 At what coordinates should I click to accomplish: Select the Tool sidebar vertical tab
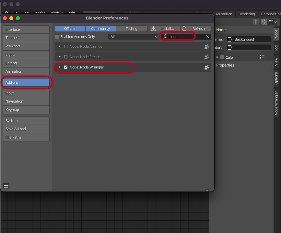276,48
